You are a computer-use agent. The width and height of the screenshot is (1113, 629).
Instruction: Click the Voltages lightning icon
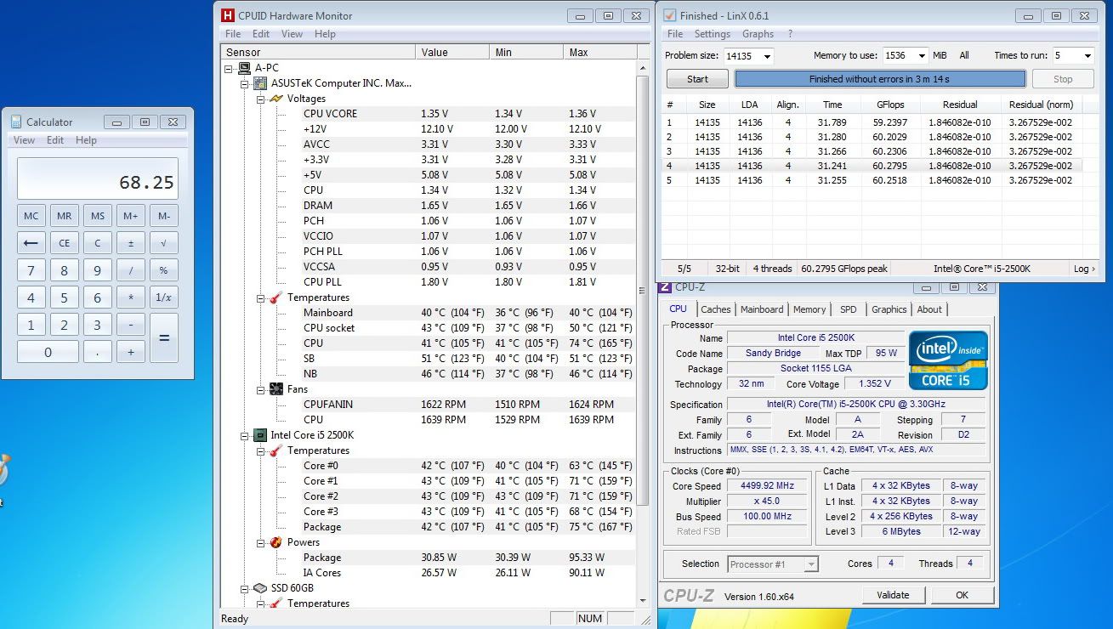click(276, 99)
